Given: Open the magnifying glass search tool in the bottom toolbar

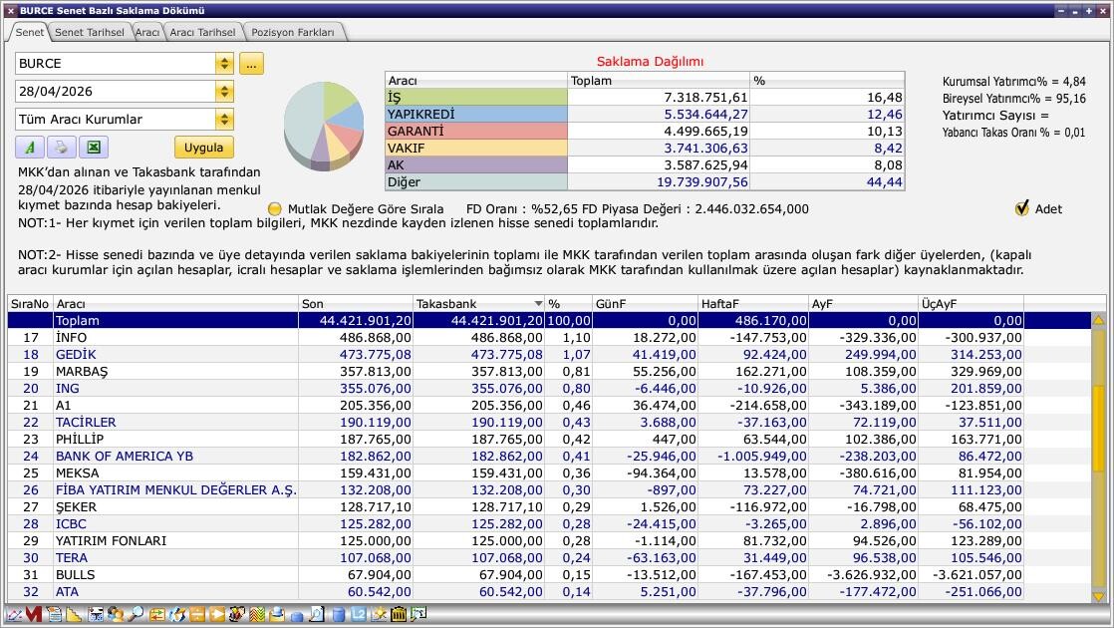Looking at the screenshot, I should pyautogui.click(x=136, y=614).
